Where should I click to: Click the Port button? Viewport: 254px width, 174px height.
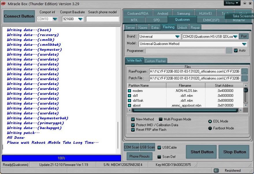tap(244, 36)
